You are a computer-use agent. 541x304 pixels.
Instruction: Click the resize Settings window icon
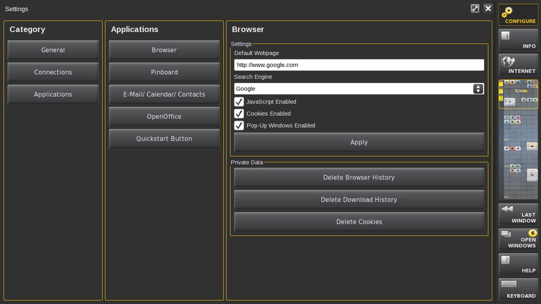click(x=475, y=8)
